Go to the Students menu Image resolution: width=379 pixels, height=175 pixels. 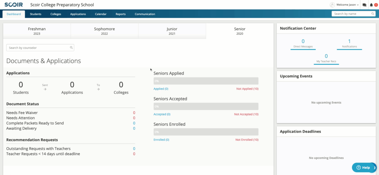click(x=36, y=14)
